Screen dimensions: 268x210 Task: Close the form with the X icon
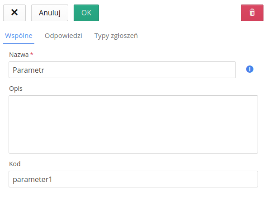pyautogui.click(x=14, y=13)
